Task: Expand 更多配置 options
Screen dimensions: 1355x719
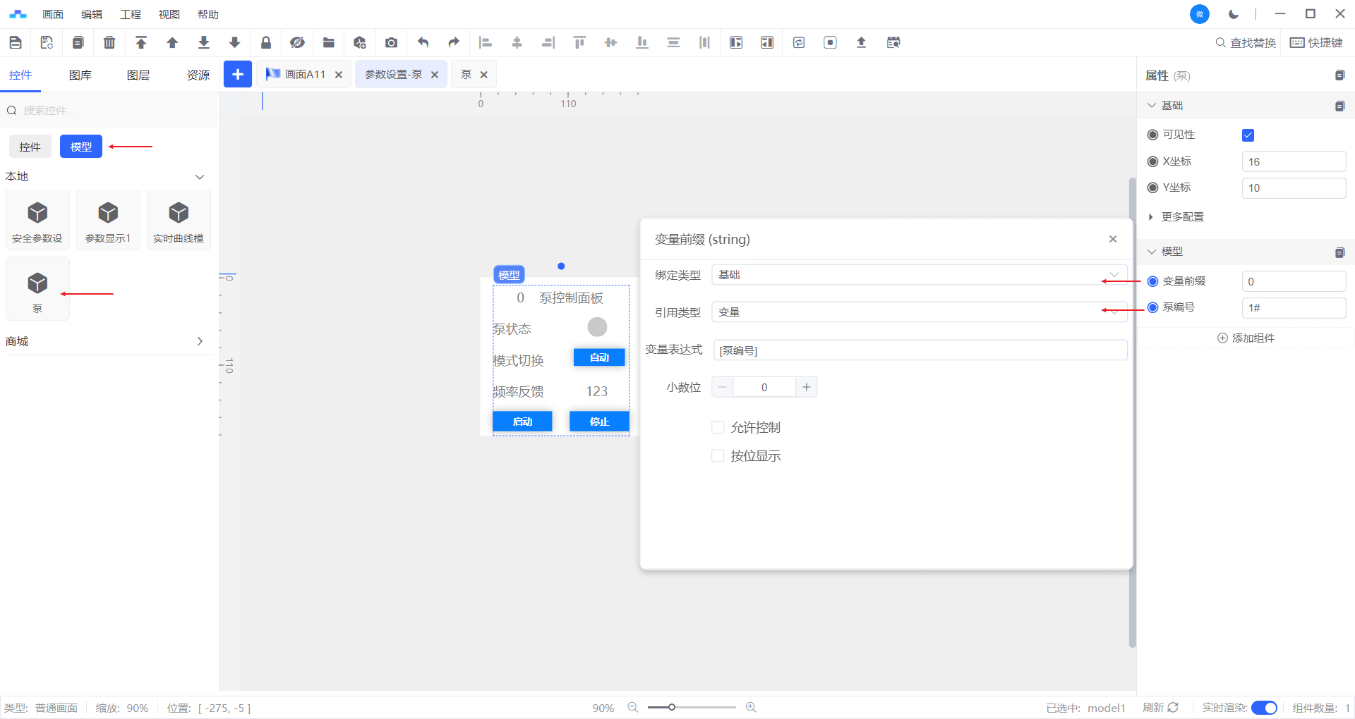Action: tap(1182, 217)
